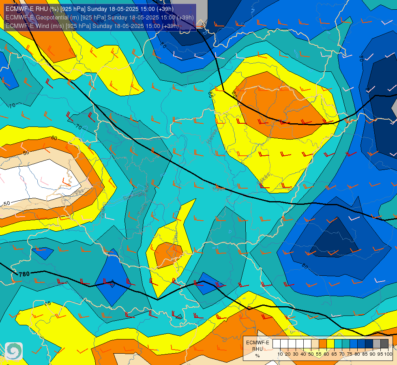Viewport: 397px width, 365px height.
Task: Pick the orange 55–60 legend swatch
Action: [x=322, y=344]
